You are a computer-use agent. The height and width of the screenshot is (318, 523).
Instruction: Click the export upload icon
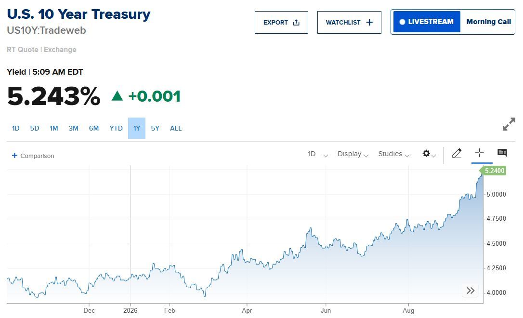click(x=296, y=22)
